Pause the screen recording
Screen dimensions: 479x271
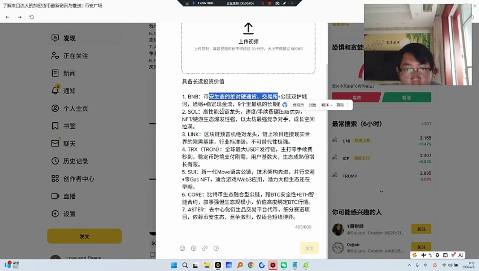click(x=262, y=3)
